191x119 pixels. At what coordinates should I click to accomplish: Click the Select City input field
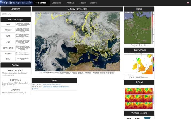[15, 14]
